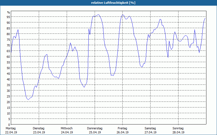Click the Wednesday evening dip near 33%
This screenshot has width=217, height=135.
pos(84,87)
